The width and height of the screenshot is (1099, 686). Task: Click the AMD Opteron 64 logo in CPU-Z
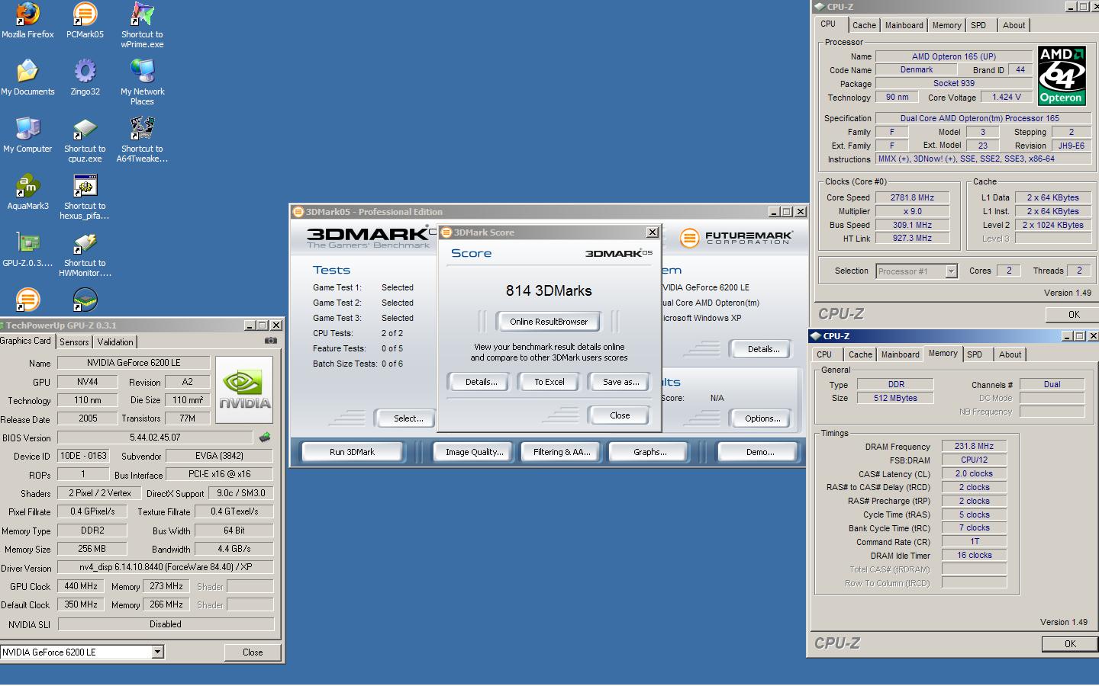click(1061, 75)
